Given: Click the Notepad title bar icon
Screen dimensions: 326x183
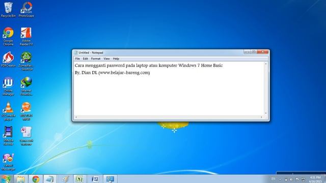Looking at the screenshot, I should pos(76,53).
